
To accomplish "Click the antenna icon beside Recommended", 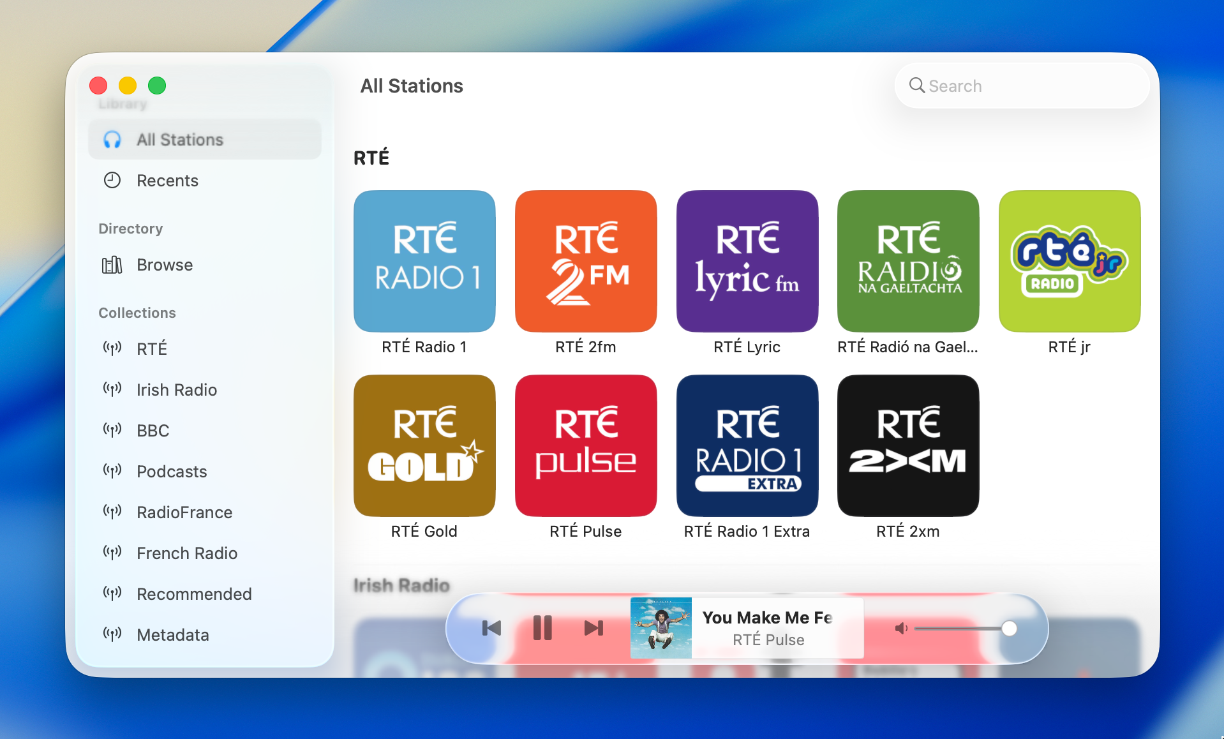I will (x=112, y=593).
